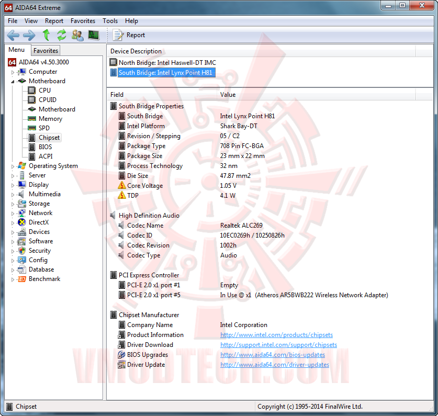Viewport: 438px width, 416px height.
Task: Expand the Operating System node
Action: point(13,166)
